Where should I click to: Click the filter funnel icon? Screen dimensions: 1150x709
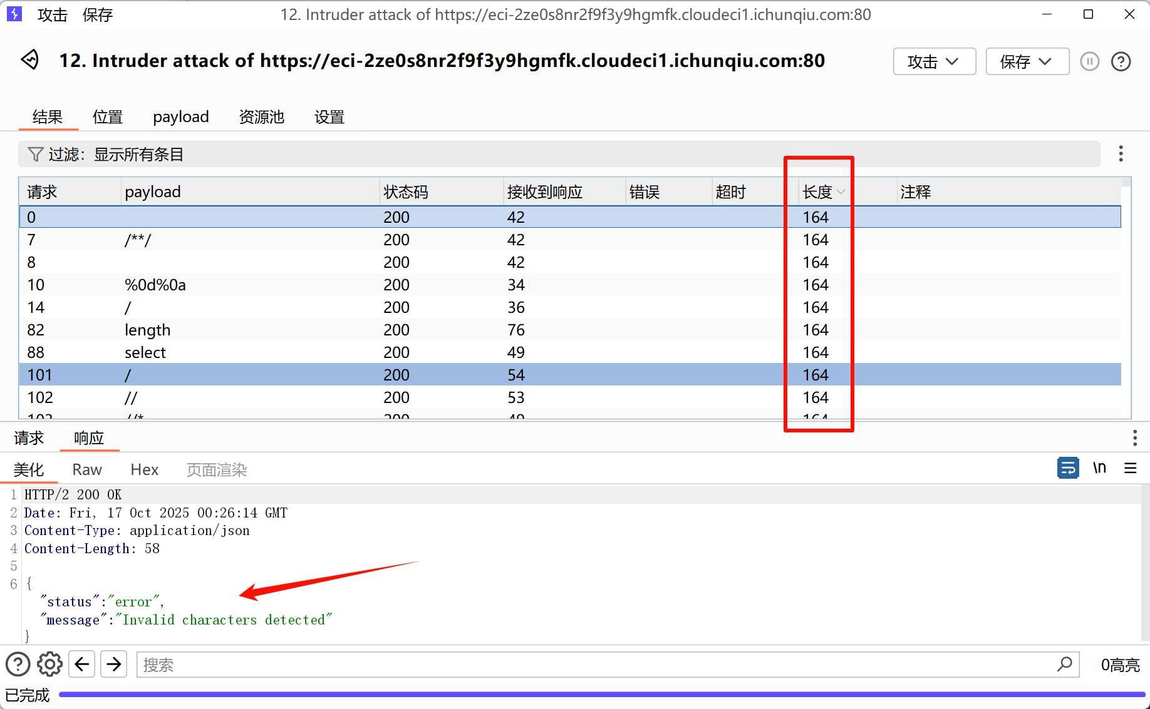coord(36,155)
